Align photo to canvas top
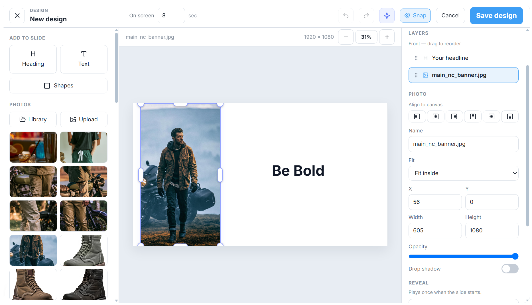The width and height of the screenshot is (532, 305). [x=473, y=116]
